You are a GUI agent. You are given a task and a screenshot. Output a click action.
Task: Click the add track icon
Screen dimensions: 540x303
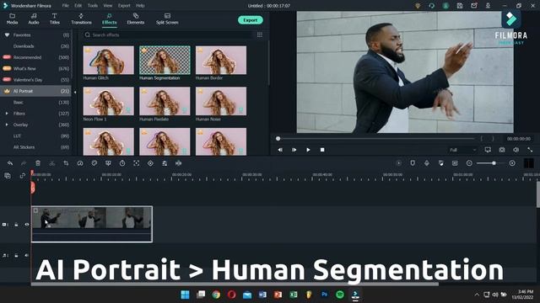8,176
